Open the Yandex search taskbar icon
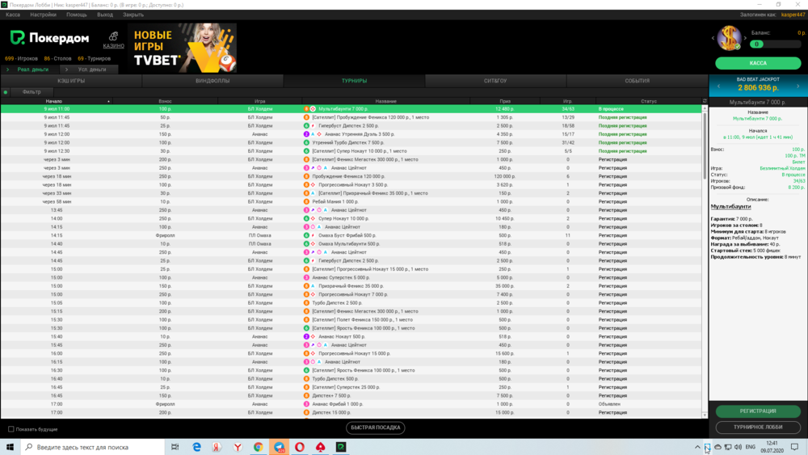 click(x=217, y=447)
